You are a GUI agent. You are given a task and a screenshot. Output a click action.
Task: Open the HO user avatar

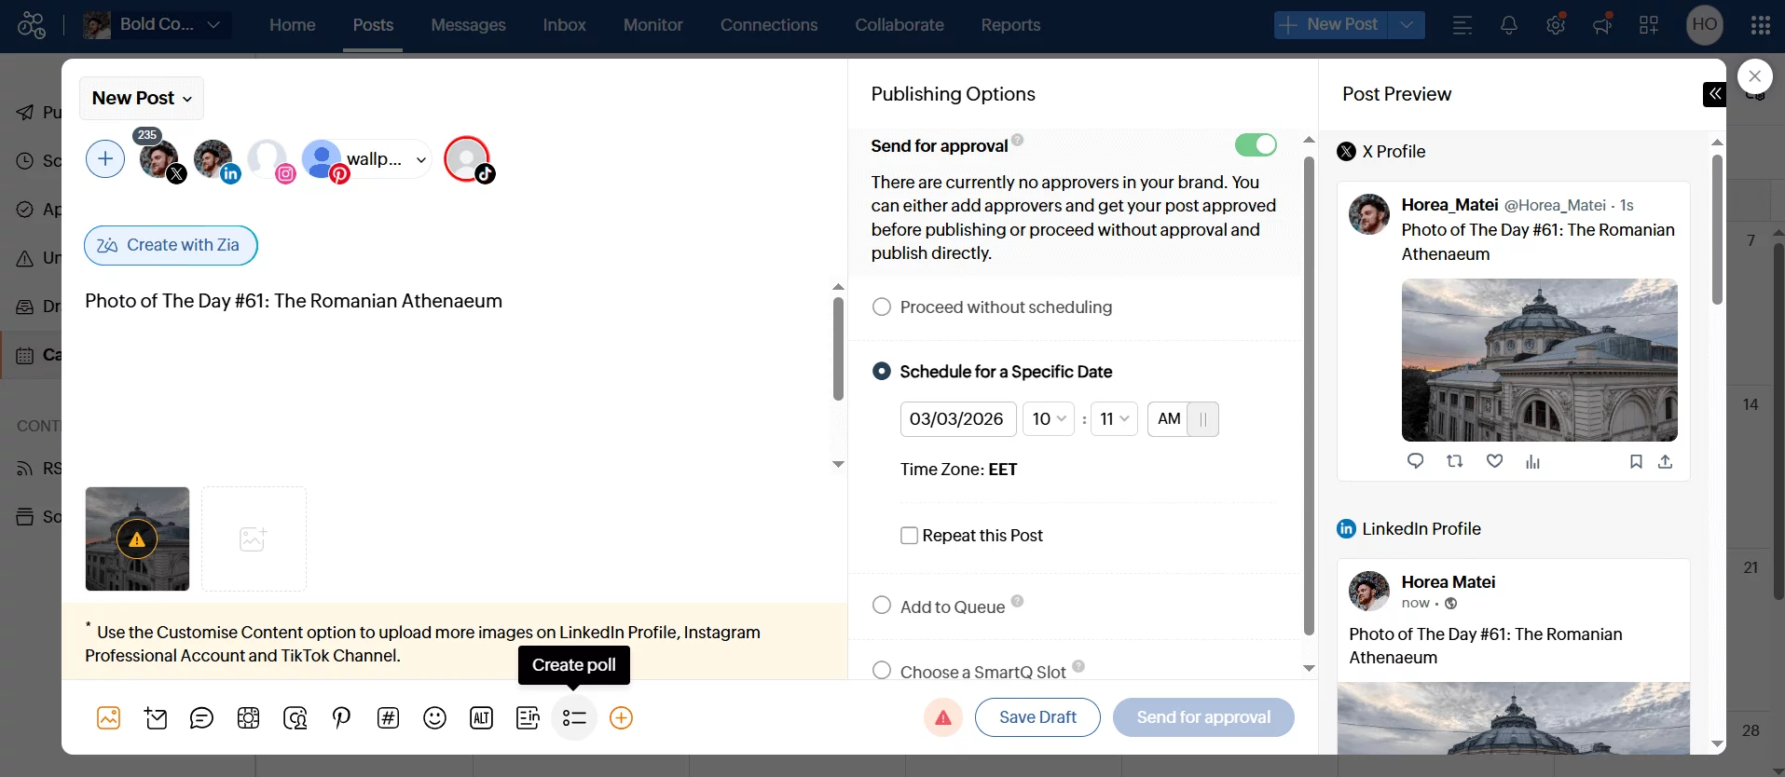[1705, 25]
